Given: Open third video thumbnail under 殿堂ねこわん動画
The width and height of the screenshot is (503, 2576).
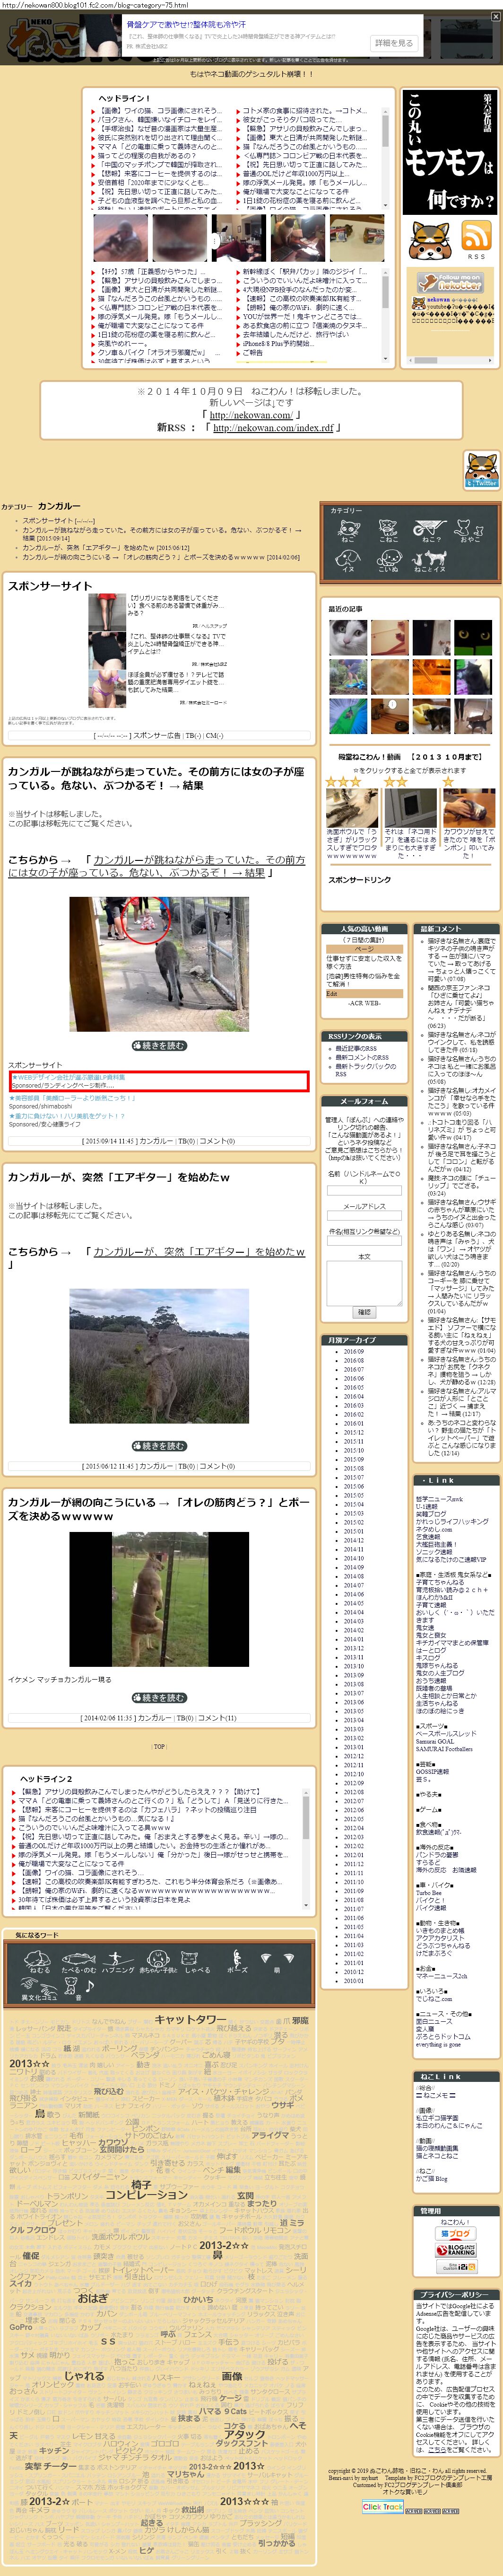Looking at the screenshot, I should (x=469, y=808).
